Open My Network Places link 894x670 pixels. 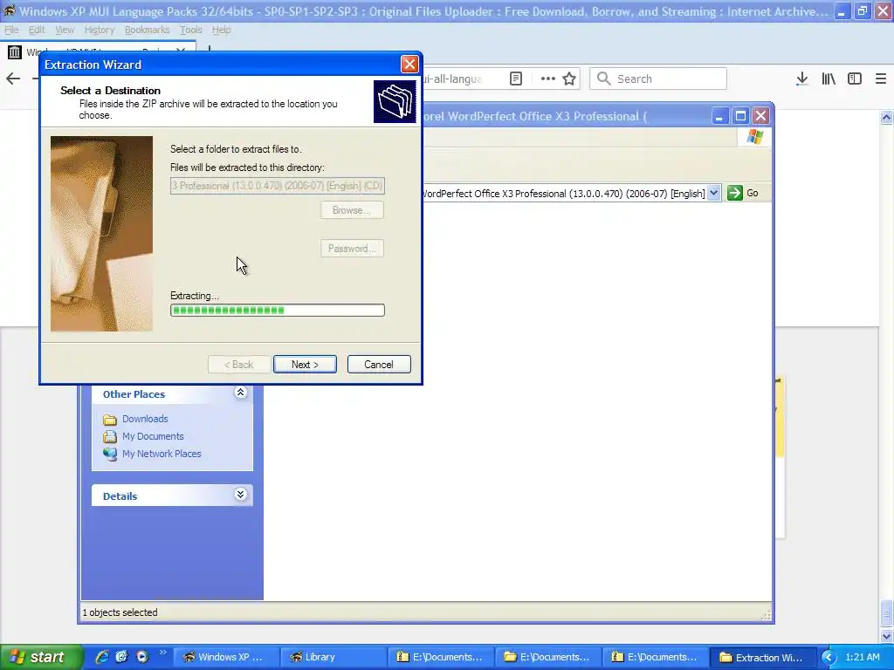coord(162,454)
